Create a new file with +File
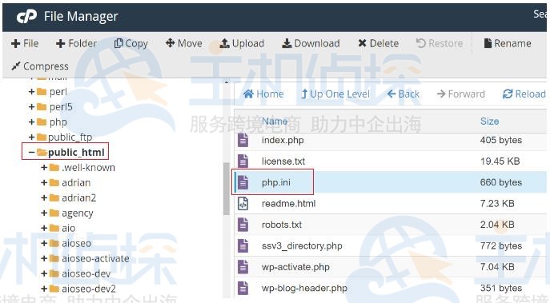Screen dimensions: 550x303 pyautogui.click(x=25, y=43)
